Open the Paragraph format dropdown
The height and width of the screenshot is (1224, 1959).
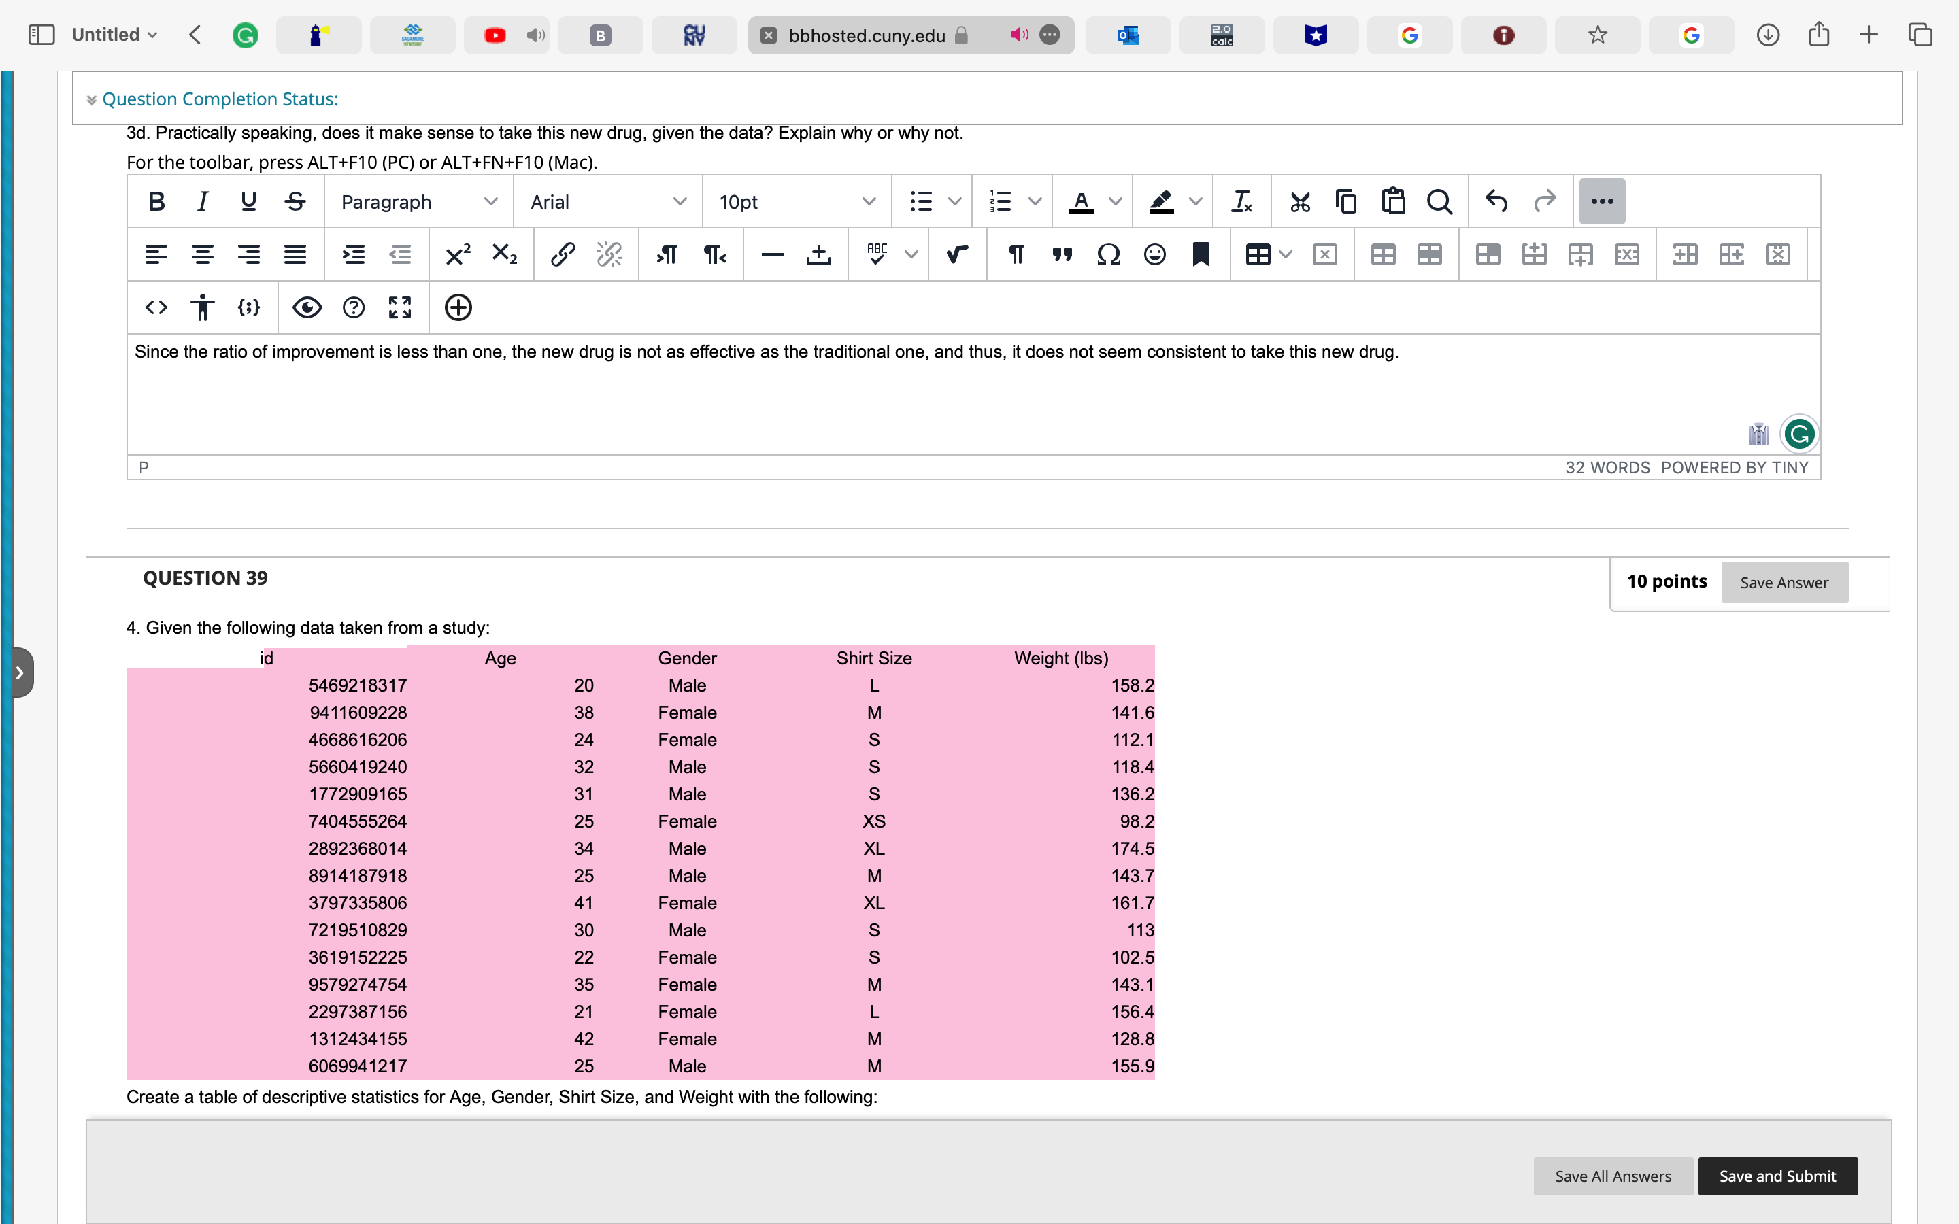(x=418, y=201)
